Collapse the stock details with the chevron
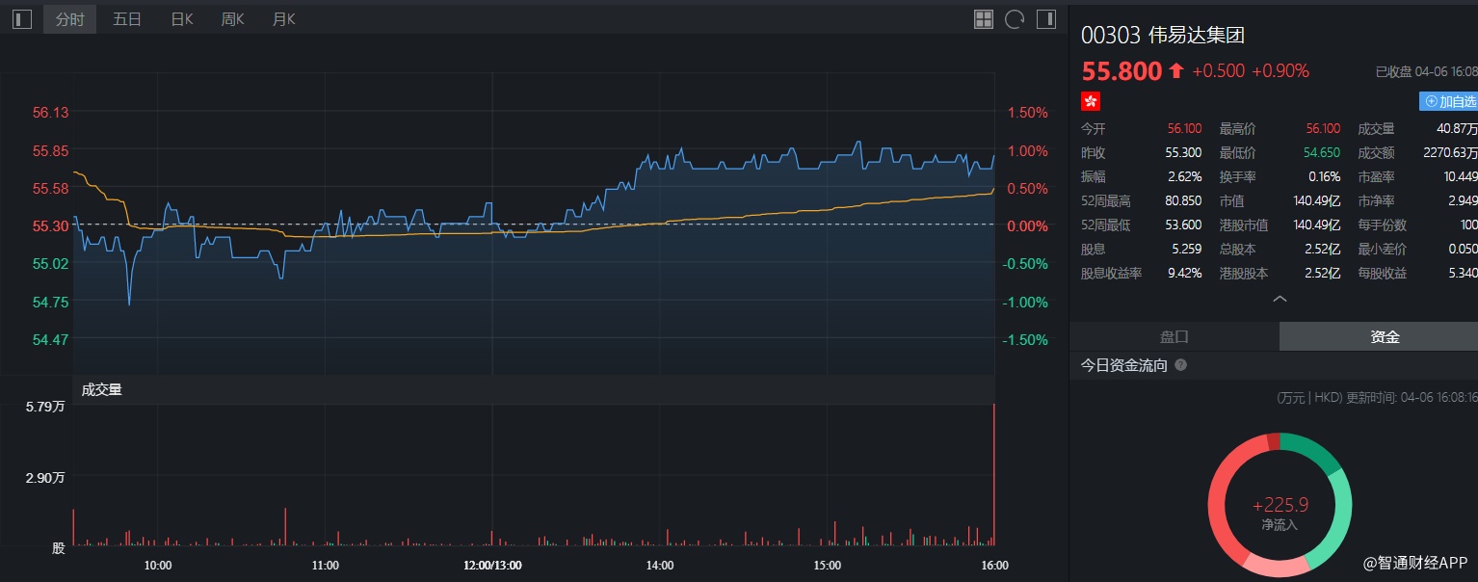 point(1280,300)
